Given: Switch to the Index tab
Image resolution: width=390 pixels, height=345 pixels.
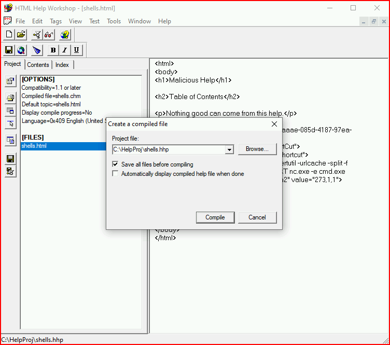Looking at the screenshot, I should click(x=62, y=65).
